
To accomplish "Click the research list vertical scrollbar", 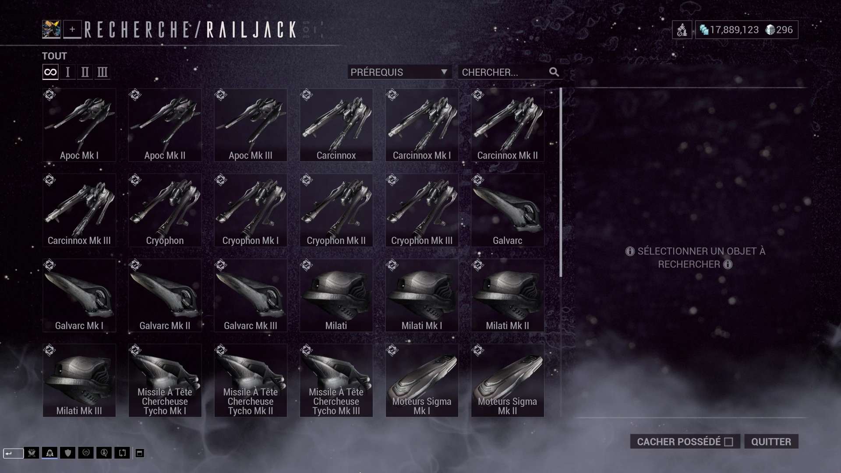I will coord(561,182).
